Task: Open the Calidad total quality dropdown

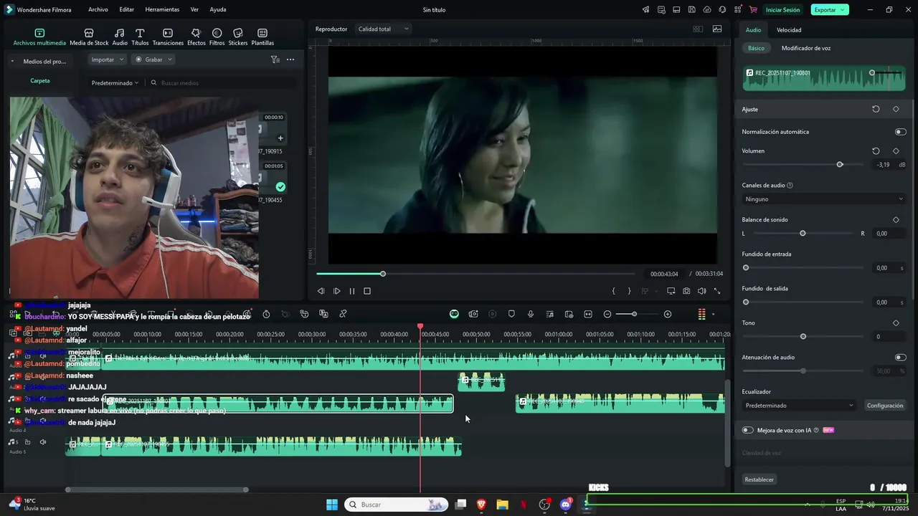Action: [x=383, y=29]
